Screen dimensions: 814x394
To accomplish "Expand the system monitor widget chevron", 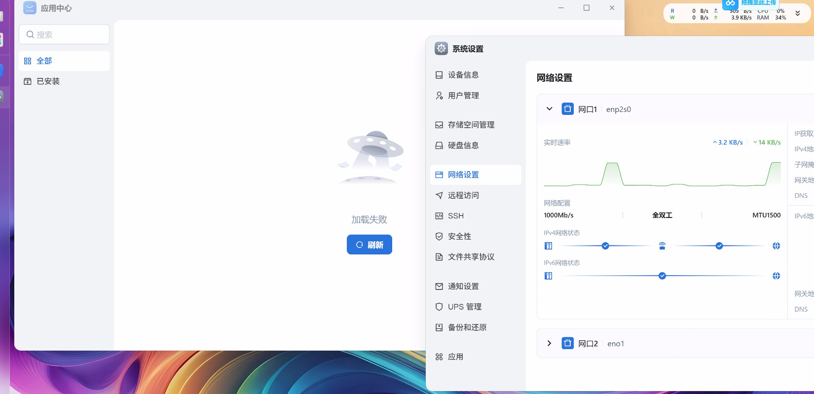I will 797,13.
